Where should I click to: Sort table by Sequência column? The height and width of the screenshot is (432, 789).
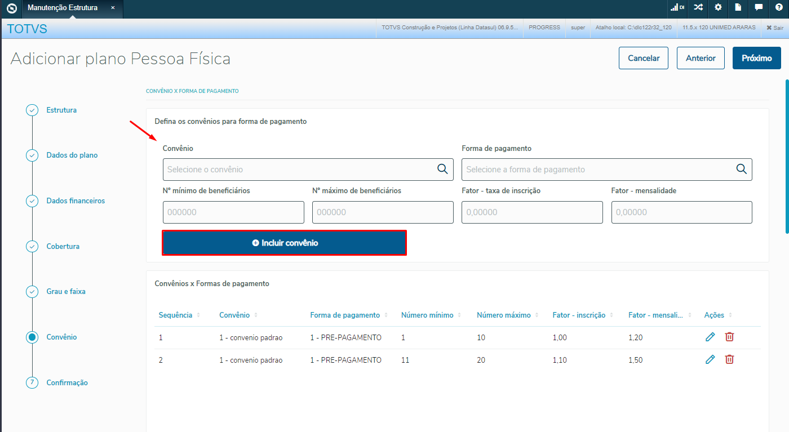(x=180, y=315)
